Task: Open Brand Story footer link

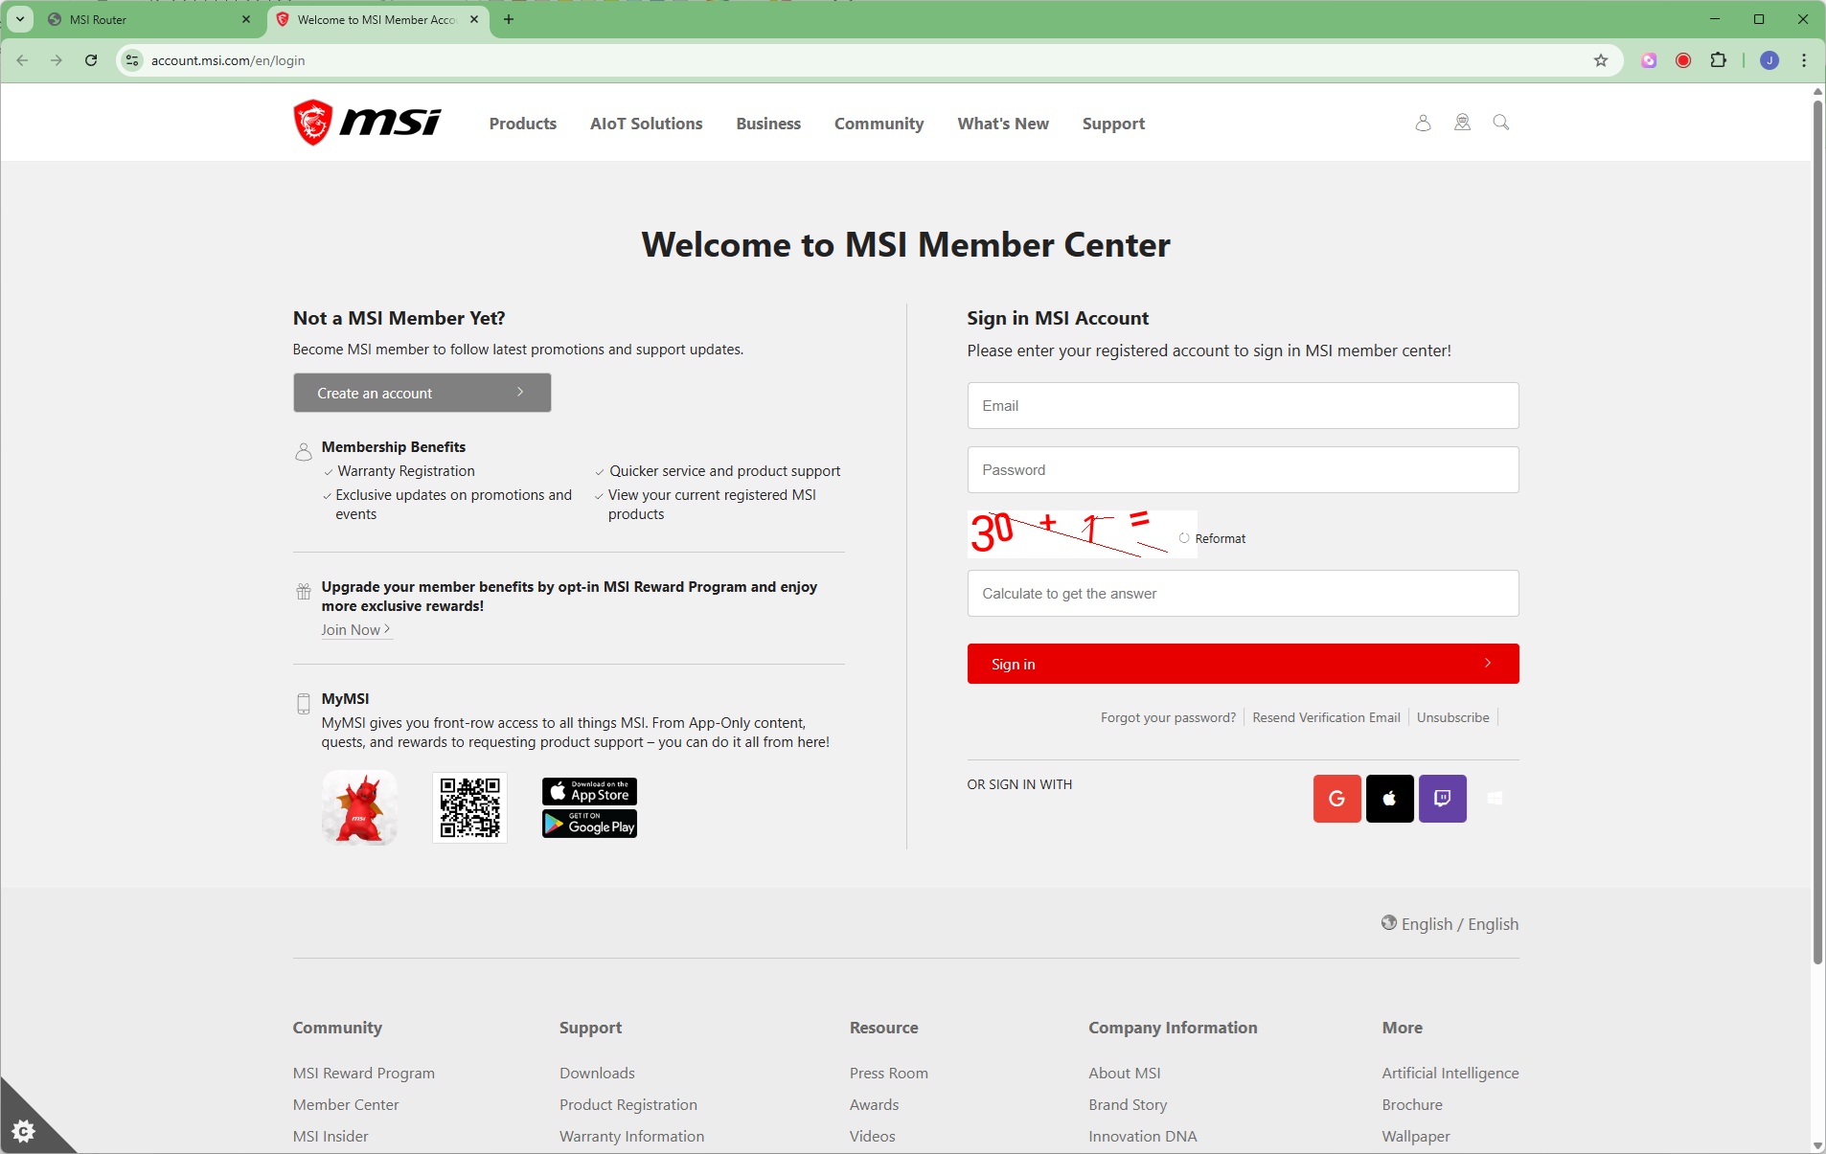Action: pos(1127,1104)
